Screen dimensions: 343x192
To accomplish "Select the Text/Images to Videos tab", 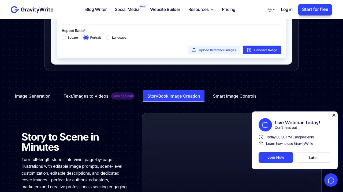I will click(86, 96).
